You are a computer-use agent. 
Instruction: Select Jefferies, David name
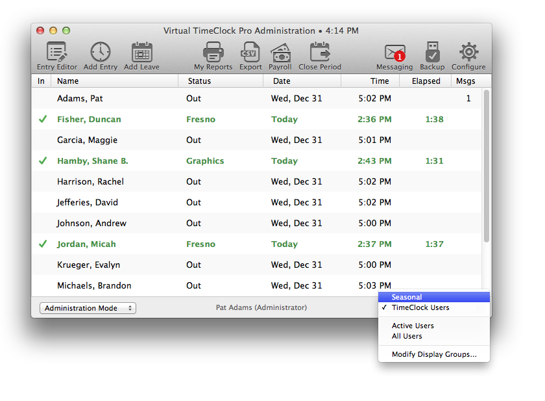click(87, 203)
